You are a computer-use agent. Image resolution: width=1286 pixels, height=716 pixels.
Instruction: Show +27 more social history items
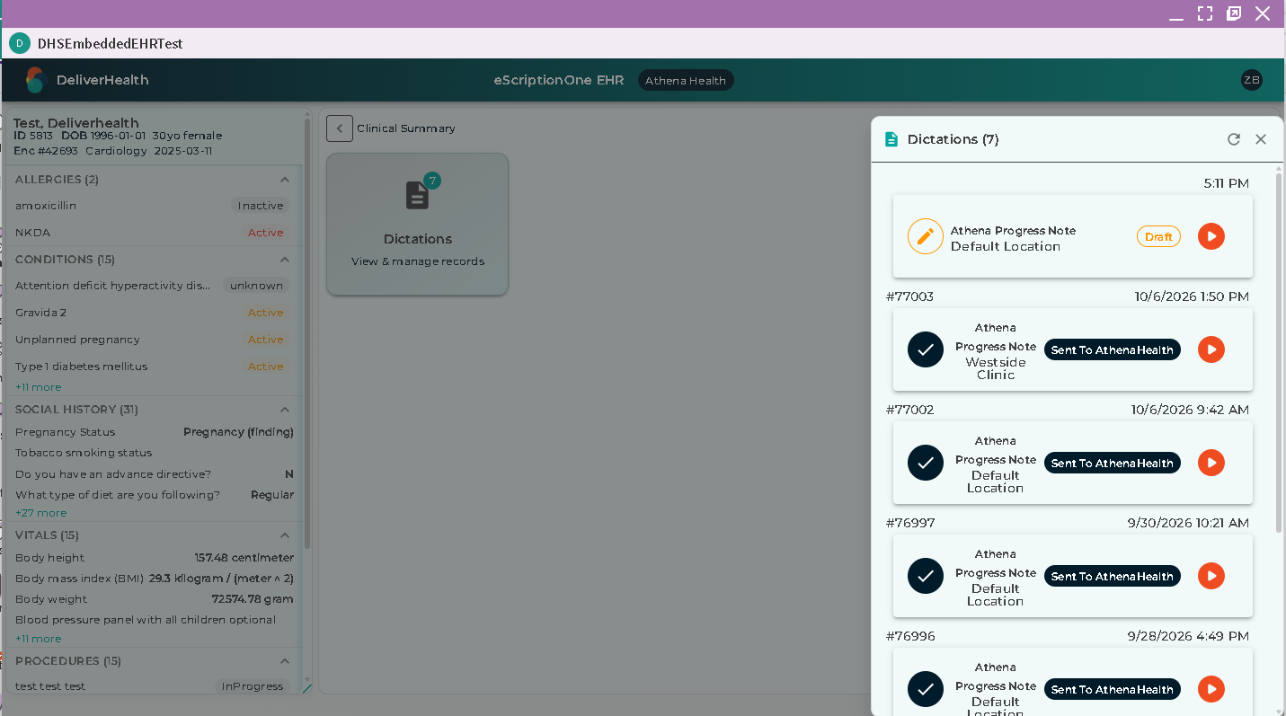[x=40, y=513]
